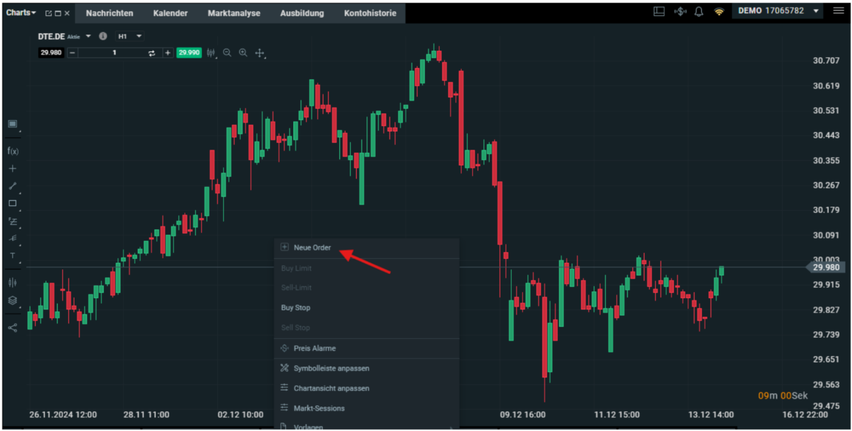Open the f(x) indicators tool
This screenshot has height=431, width=852.
tap(13, 151)
